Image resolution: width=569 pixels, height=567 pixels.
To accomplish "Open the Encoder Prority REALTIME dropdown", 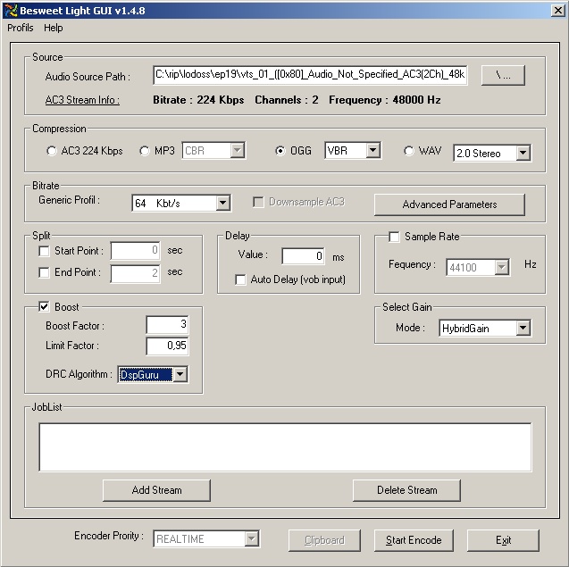I will tap(206, 539).
